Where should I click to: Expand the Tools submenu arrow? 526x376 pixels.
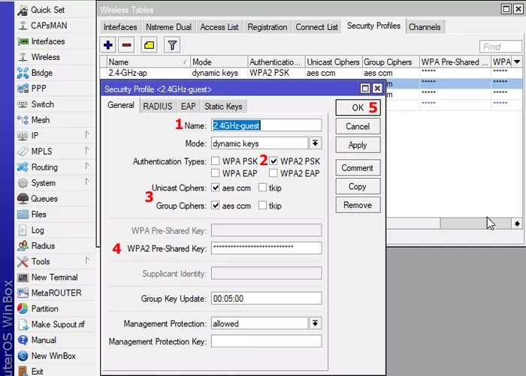(x=87, y=260)
